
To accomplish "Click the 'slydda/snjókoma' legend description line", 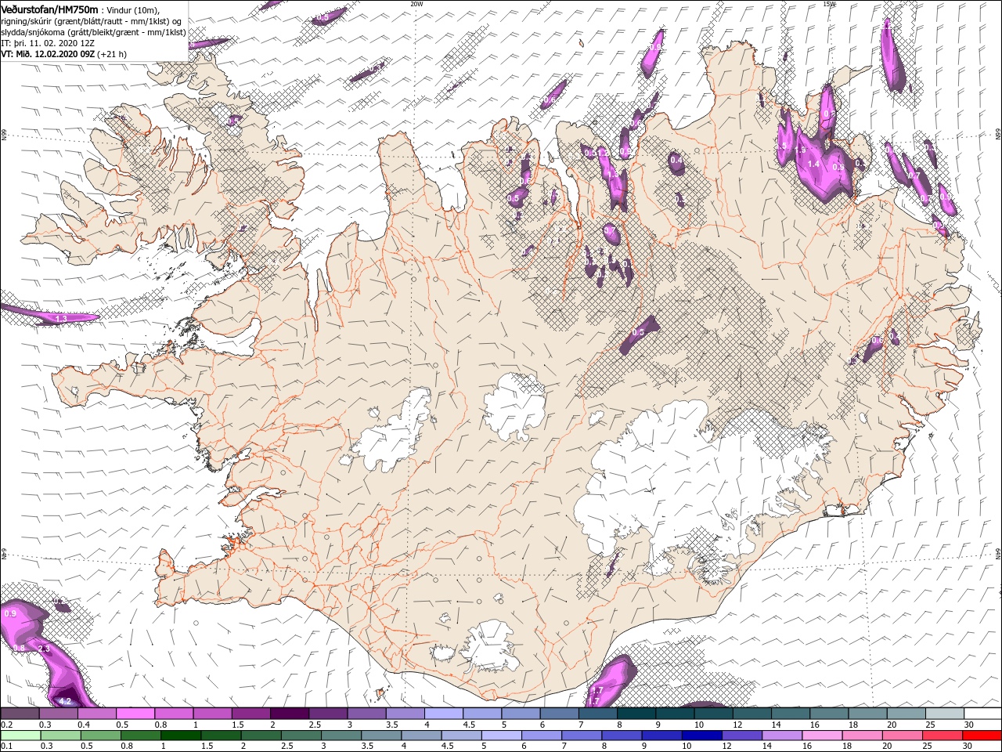I will (93, 32).
